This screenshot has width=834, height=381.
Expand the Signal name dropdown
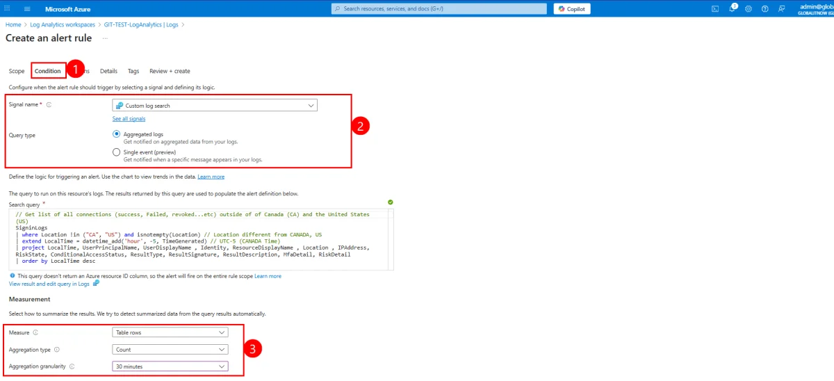215,106
